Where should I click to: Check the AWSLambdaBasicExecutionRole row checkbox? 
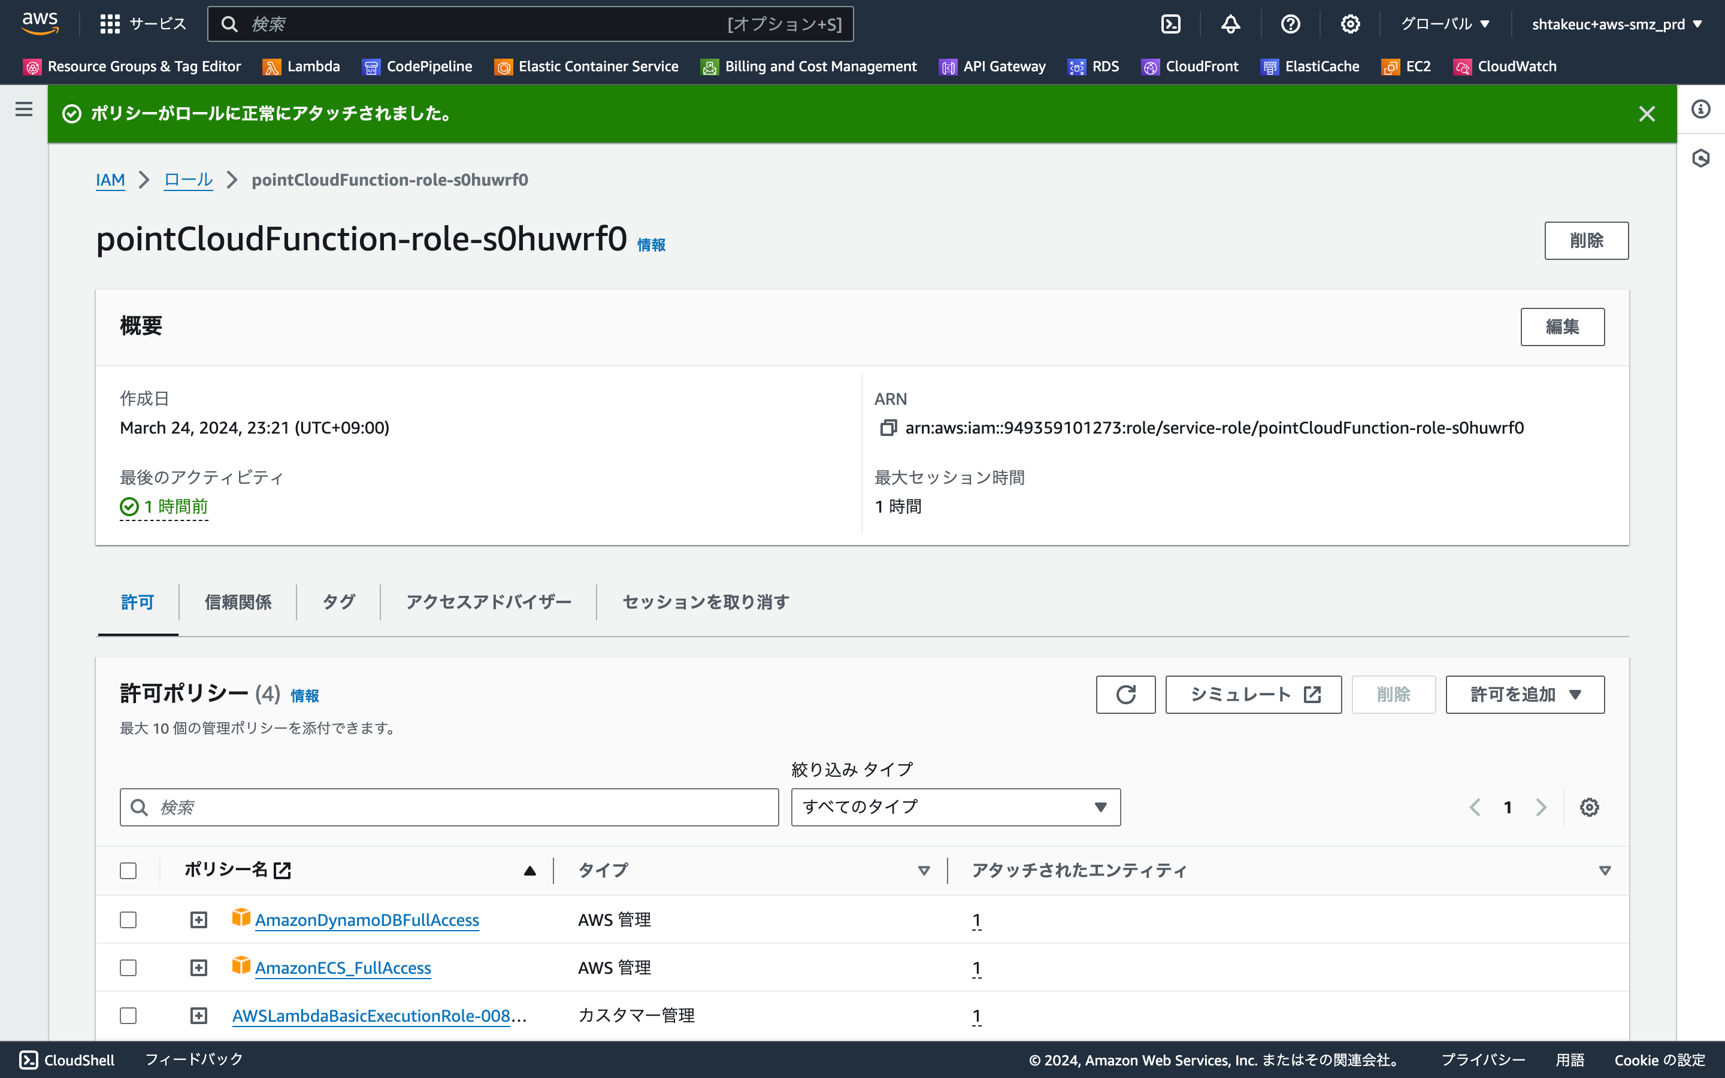[128, 1015]
